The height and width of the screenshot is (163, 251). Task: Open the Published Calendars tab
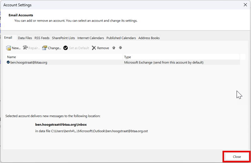(x=121, y=38)
